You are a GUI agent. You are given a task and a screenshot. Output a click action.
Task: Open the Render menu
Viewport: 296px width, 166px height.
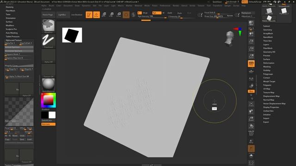coord(176,6)
